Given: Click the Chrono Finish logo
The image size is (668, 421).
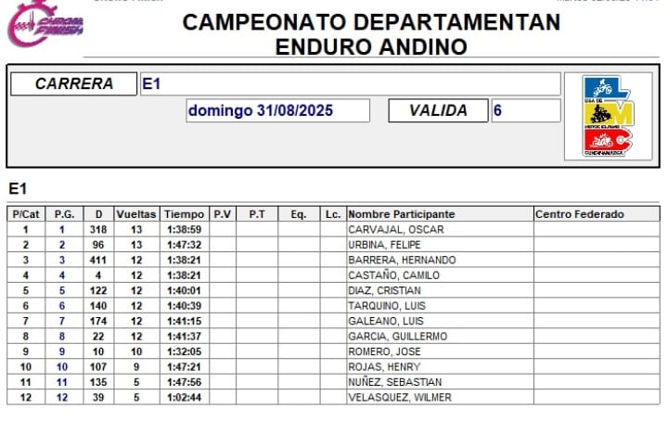Looking at the screenshot, I should (x=45, y=24).
